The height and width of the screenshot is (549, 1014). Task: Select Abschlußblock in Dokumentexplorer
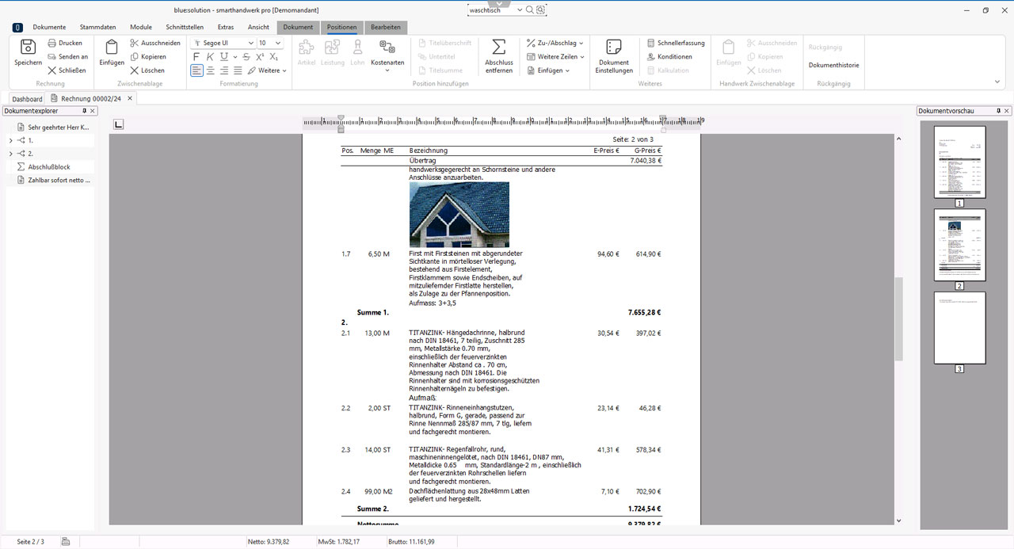pos(49,167)
